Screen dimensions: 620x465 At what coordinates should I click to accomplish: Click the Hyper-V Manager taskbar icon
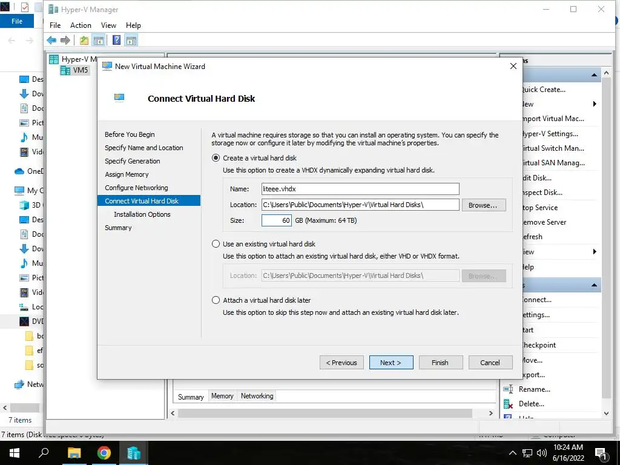134,453
